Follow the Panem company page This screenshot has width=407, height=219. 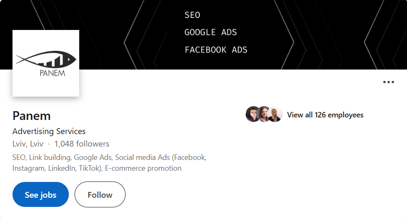click(100, 194)
